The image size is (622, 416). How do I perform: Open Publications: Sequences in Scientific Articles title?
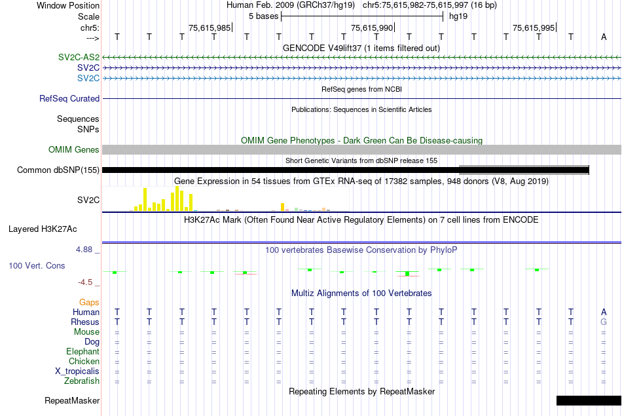point(361,109)
